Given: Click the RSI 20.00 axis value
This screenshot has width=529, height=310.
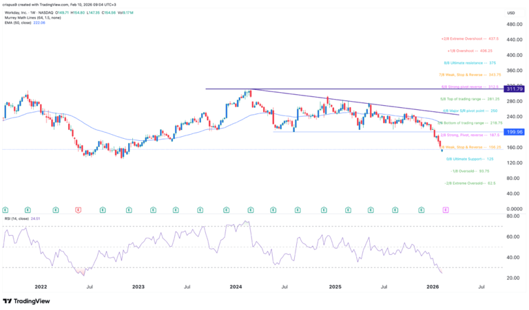Looking at the screenshot, I should pyautogui.click(x=512, y=278).
